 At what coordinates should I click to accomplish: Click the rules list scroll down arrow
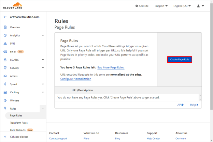click(200, 99)
